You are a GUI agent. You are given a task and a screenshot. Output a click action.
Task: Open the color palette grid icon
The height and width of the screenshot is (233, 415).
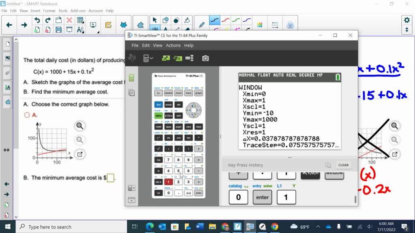260,25
